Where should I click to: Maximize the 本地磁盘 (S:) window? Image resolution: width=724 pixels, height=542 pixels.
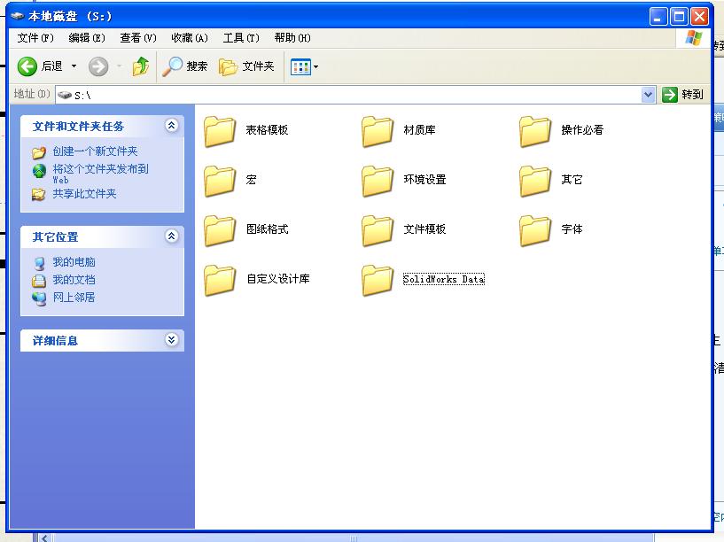[x=679, y=17]
